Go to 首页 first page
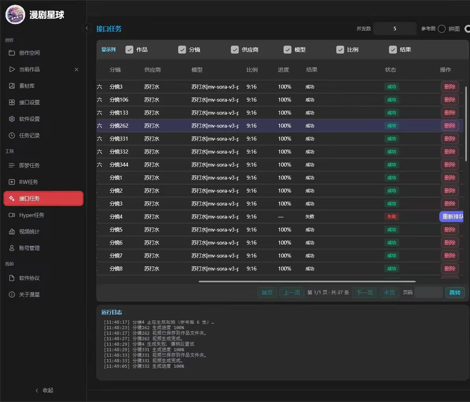Screen dimensions: 470x402 tap(267, 293)
